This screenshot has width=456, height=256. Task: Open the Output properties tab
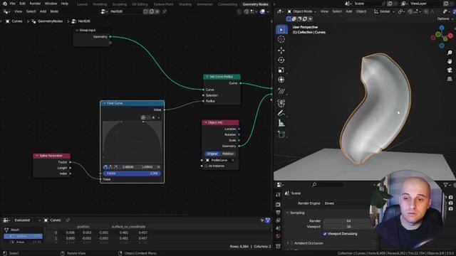tap(279, 213)
